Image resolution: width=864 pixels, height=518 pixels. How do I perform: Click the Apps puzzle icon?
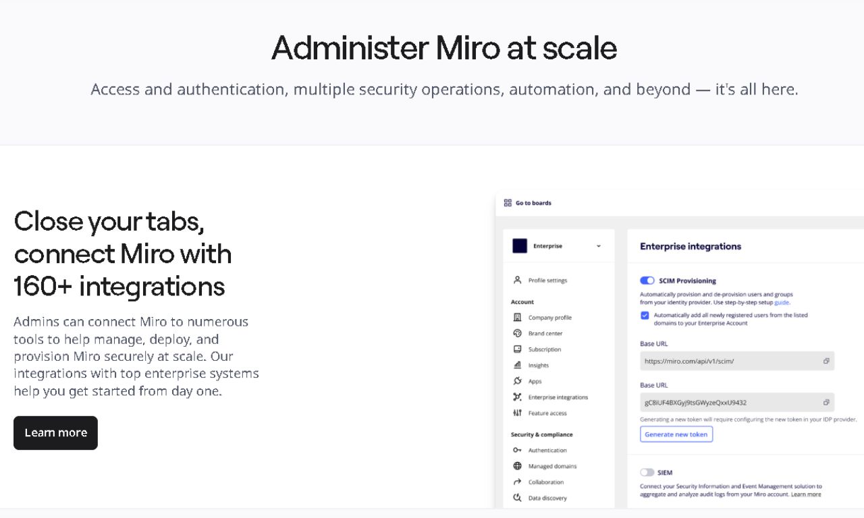[517, 381]
